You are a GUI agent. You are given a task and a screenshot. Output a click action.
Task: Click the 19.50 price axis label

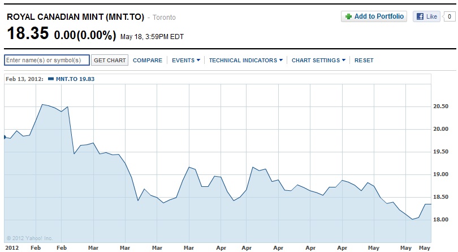pos(441,152)
